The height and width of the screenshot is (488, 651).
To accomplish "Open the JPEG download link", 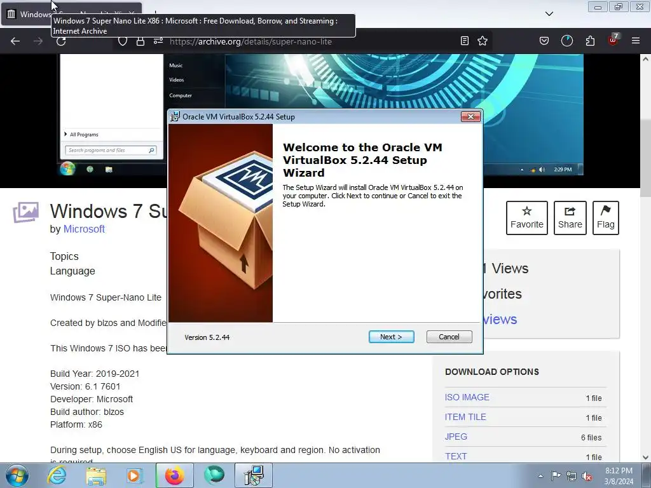I will [456, 437].
